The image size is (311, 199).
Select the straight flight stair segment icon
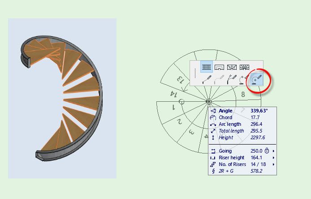207,67
